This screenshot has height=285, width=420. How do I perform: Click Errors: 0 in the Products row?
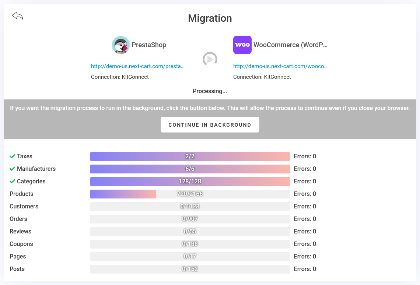click(x=305, y=194)
